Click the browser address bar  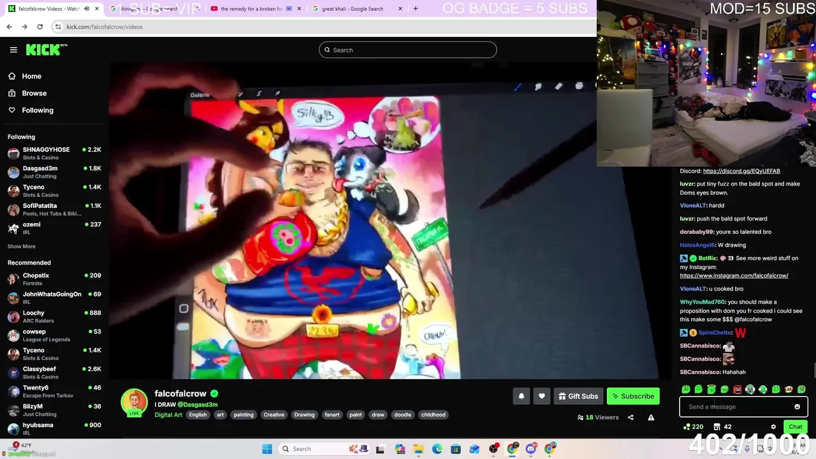[x=325, y=27]
